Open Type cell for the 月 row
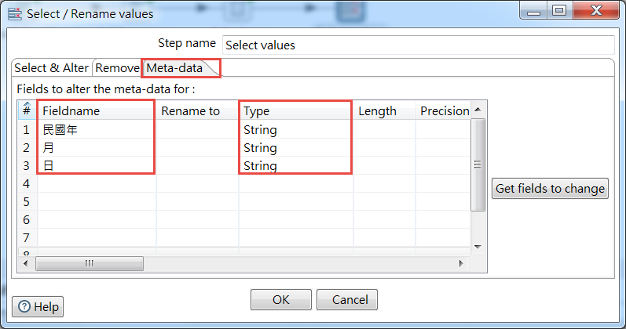The height and width of the screenshot is (329, 626). click(x=295, y=148)
